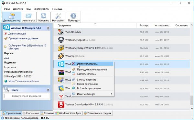The height and width of the screenshot is (120, 194).
Task: Choose Принудительное удаление in the context menu
Action: point(92,69)
